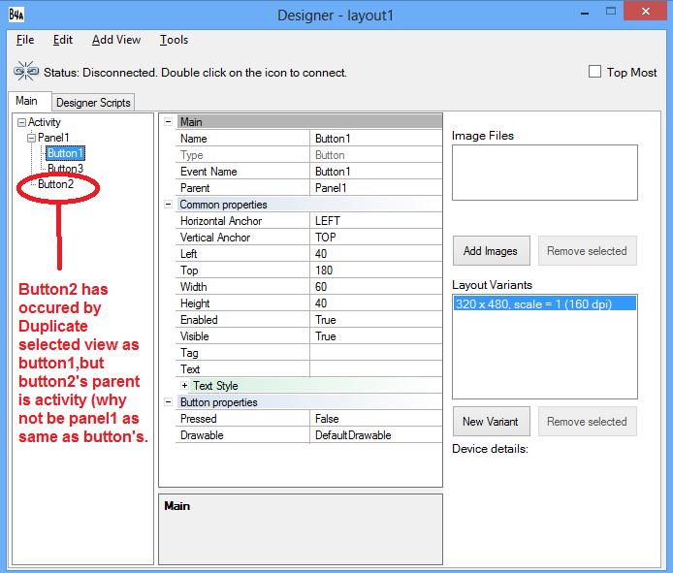Select Panel1 in the views tree
The height and width of the screenshot is (573, 673).
pyautogui.click(x=53, y=138)
